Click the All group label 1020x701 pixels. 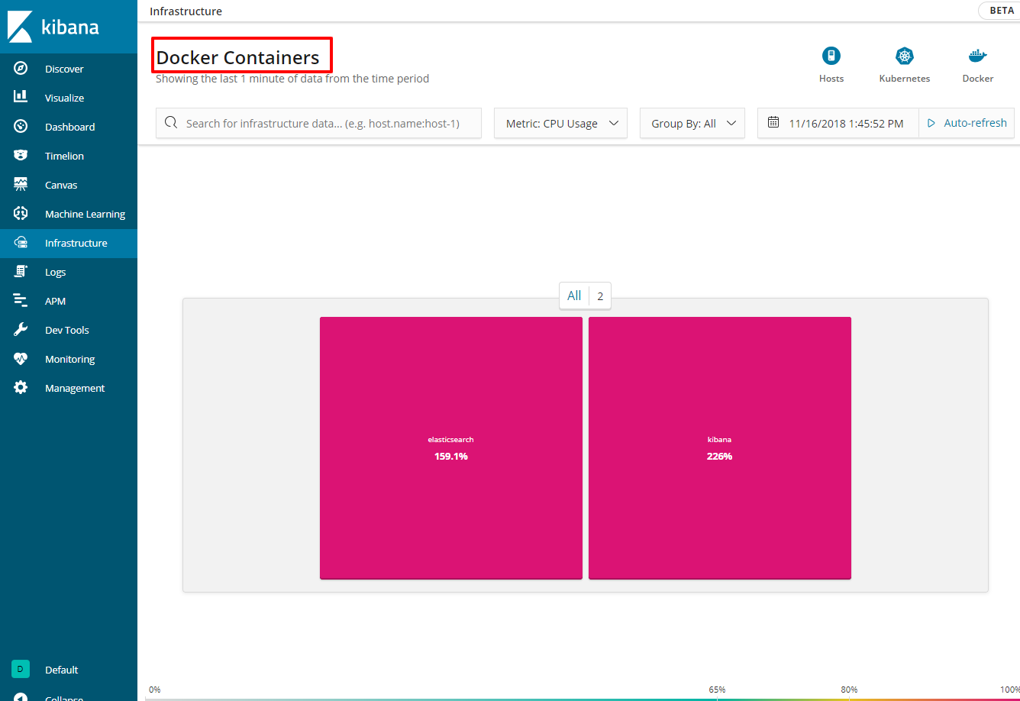pyautogui.click(x=574, y=296)
